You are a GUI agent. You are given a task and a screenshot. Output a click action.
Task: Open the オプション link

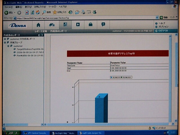coord(163,27)
